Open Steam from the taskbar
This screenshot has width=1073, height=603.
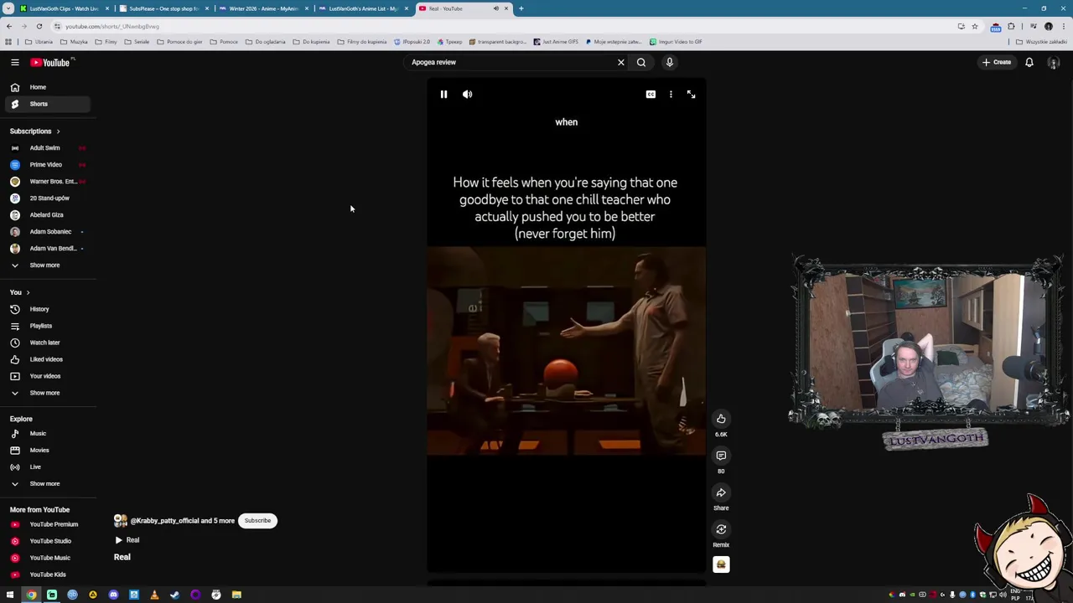coord(174,595)
